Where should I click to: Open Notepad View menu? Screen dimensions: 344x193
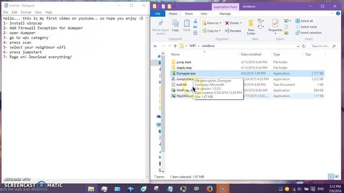point(38,12)
